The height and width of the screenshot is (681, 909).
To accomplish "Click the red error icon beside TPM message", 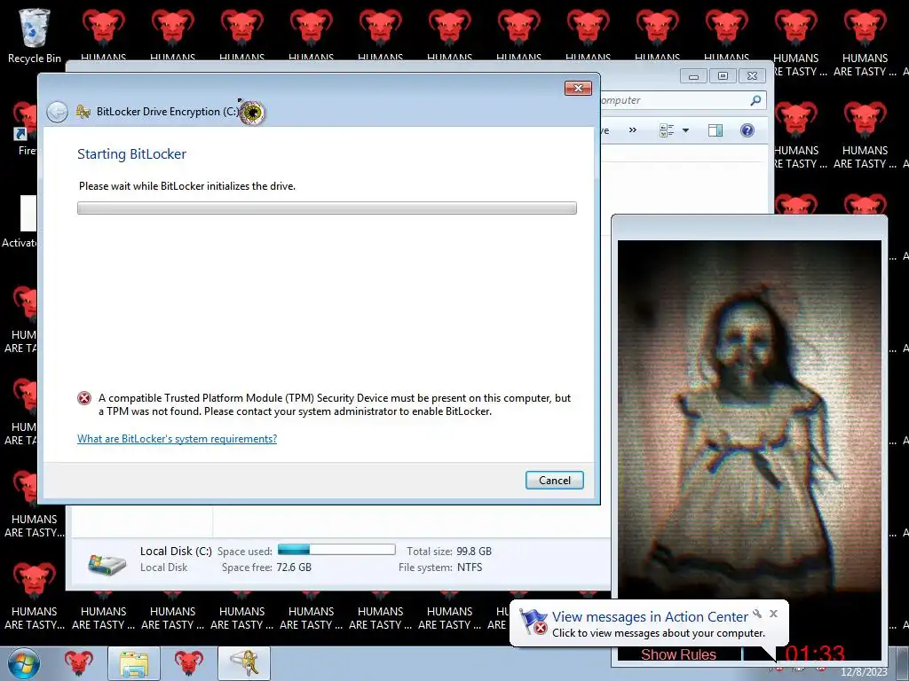I will (x=84, y=398).
